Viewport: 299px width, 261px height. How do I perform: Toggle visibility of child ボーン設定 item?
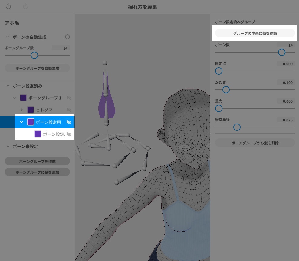69,134
